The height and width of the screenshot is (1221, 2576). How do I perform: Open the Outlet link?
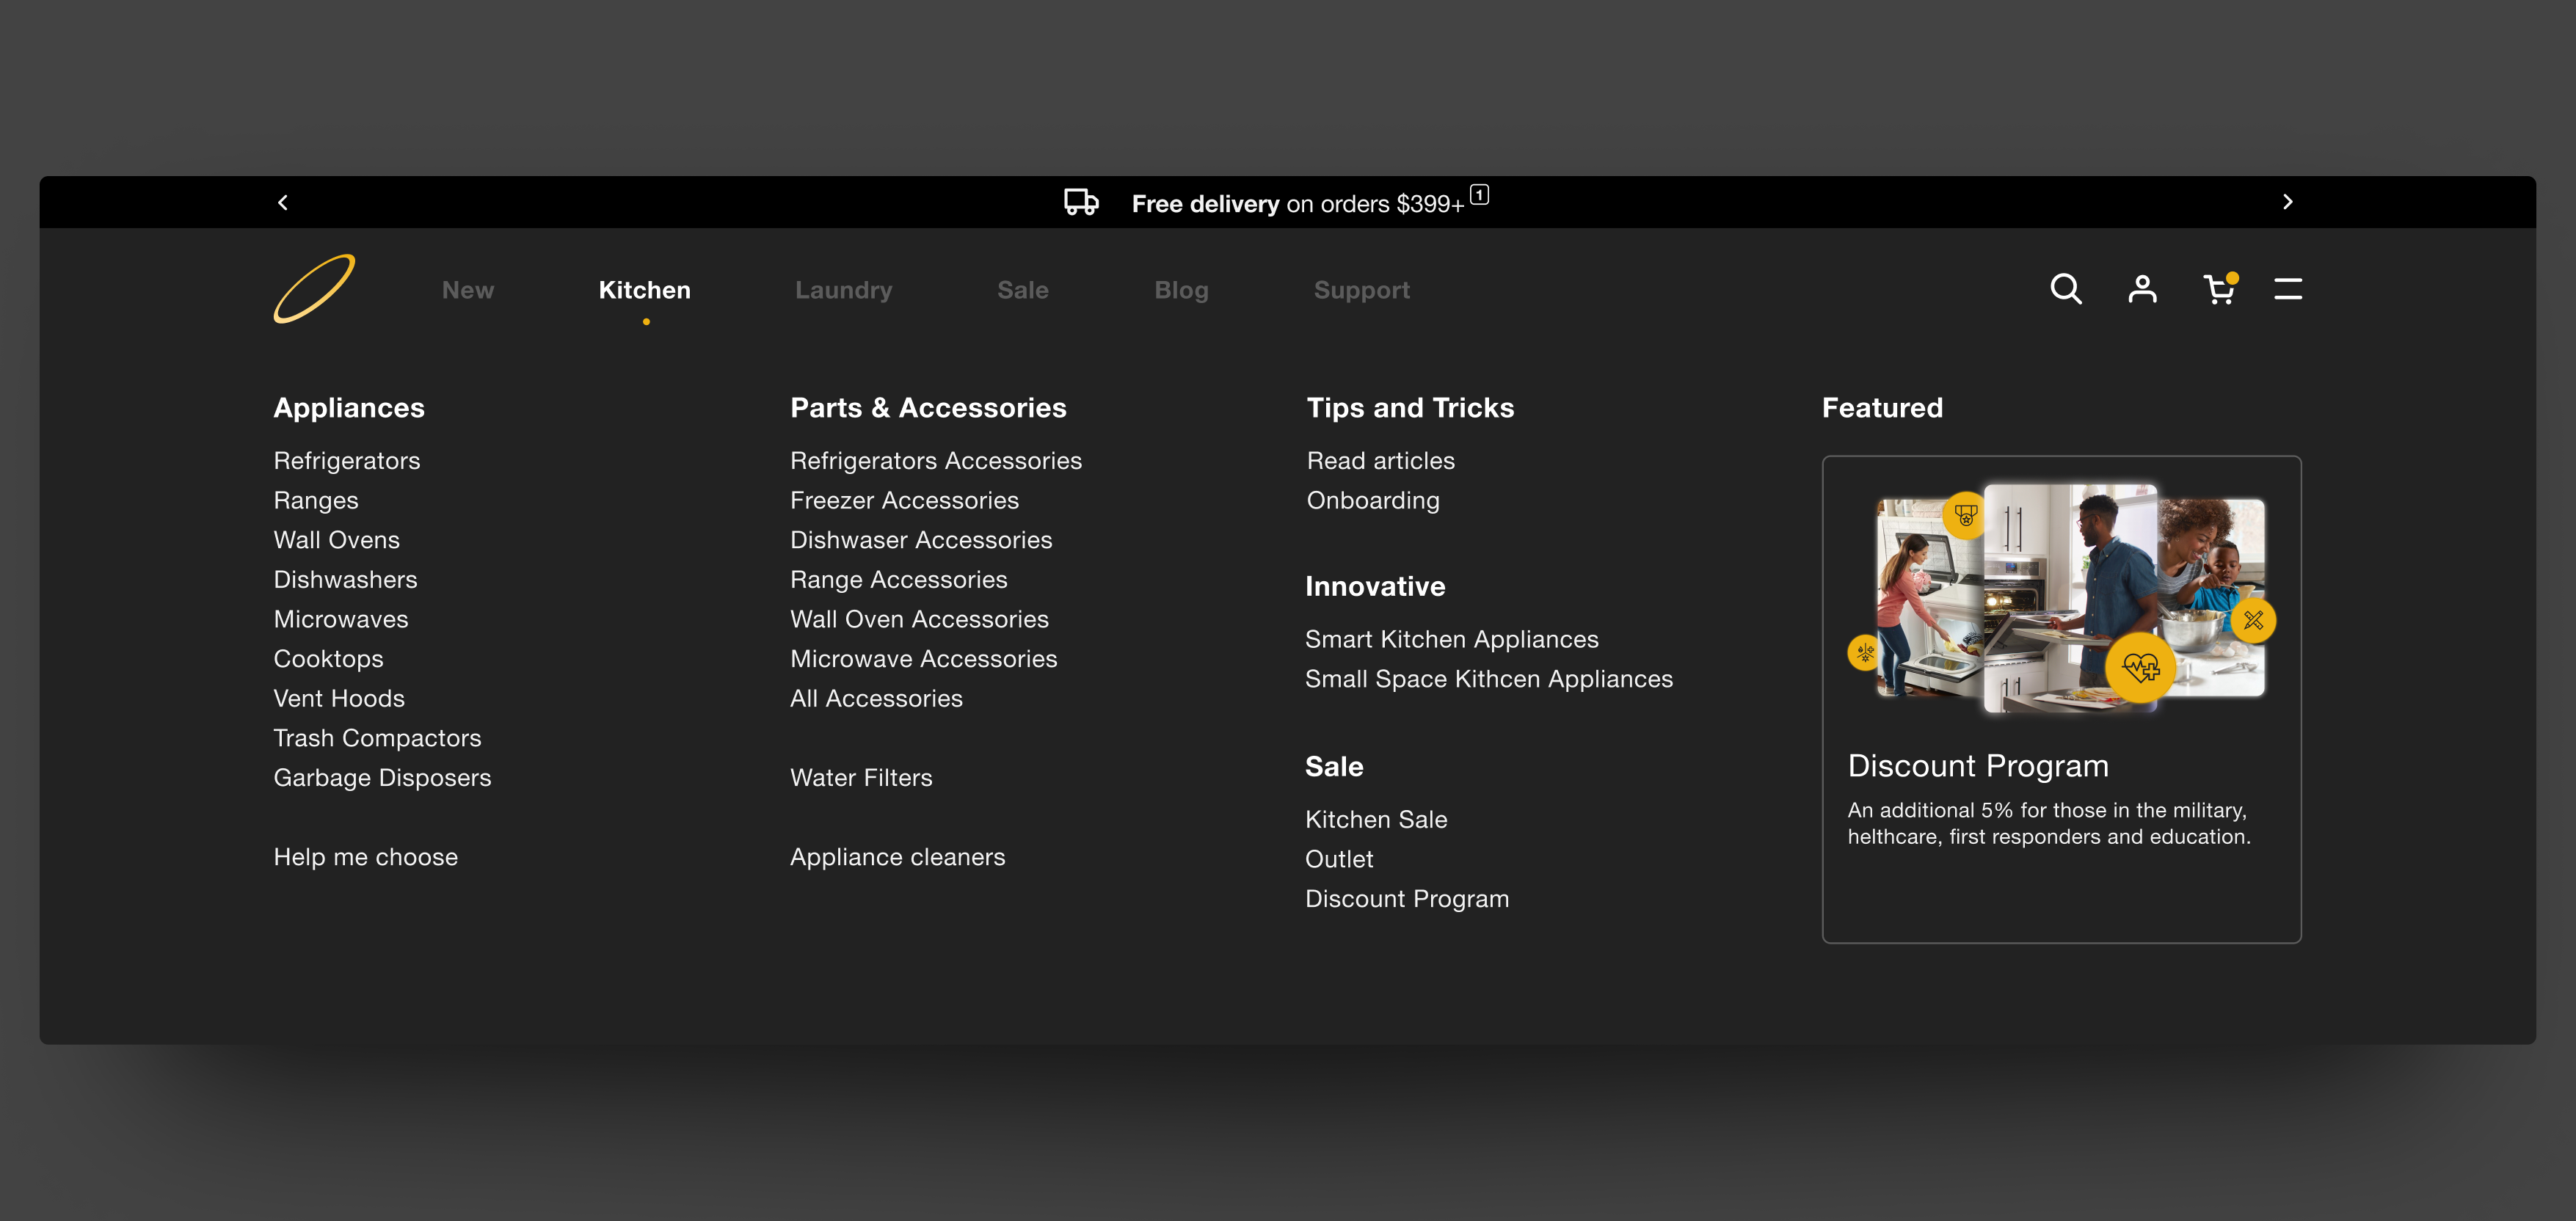tap(1339, 859)
